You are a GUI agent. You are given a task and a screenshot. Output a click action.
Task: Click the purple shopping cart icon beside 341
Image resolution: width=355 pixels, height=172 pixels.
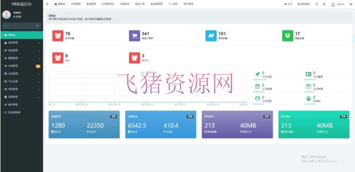point(134,36)
